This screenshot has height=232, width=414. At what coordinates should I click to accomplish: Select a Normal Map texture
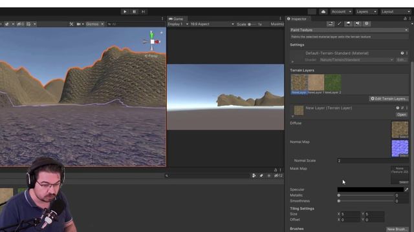[x=400, y=148]
